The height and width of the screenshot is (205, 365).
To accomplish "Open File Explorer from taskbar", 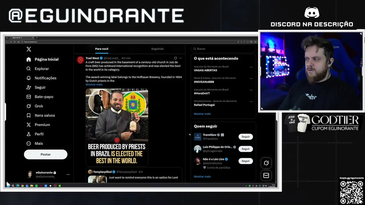I will (x=32, y=186).
